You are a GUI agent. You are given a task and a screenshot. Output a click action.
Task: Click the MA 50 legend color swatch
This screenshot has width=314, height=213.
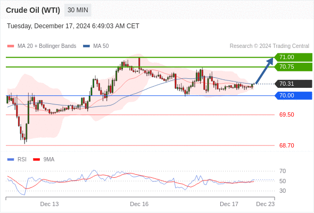click(x=86, y=46)
